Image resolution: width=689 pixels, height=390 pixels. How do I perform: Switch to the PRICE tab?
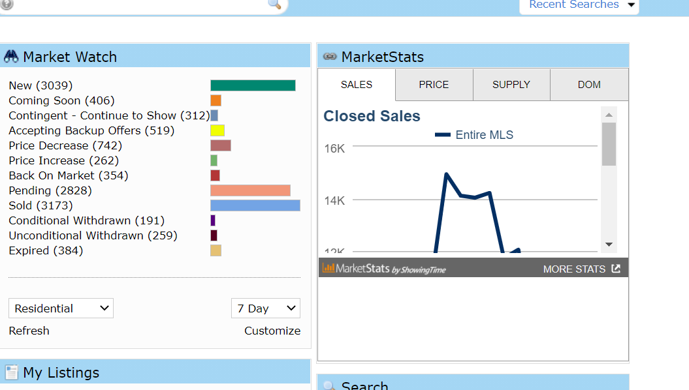(x=434, y=84)
